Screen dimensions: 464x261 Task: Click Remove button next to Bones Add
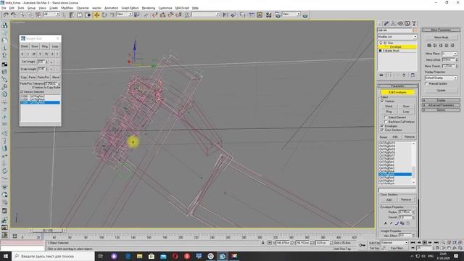pyautogui.click(x=410, y=137)
